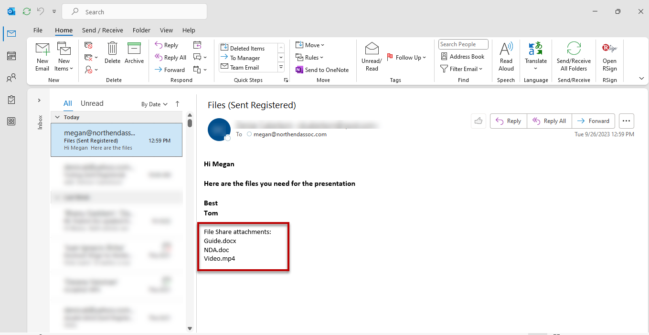Toggle Unread/Read status

[x=372, y=56]
